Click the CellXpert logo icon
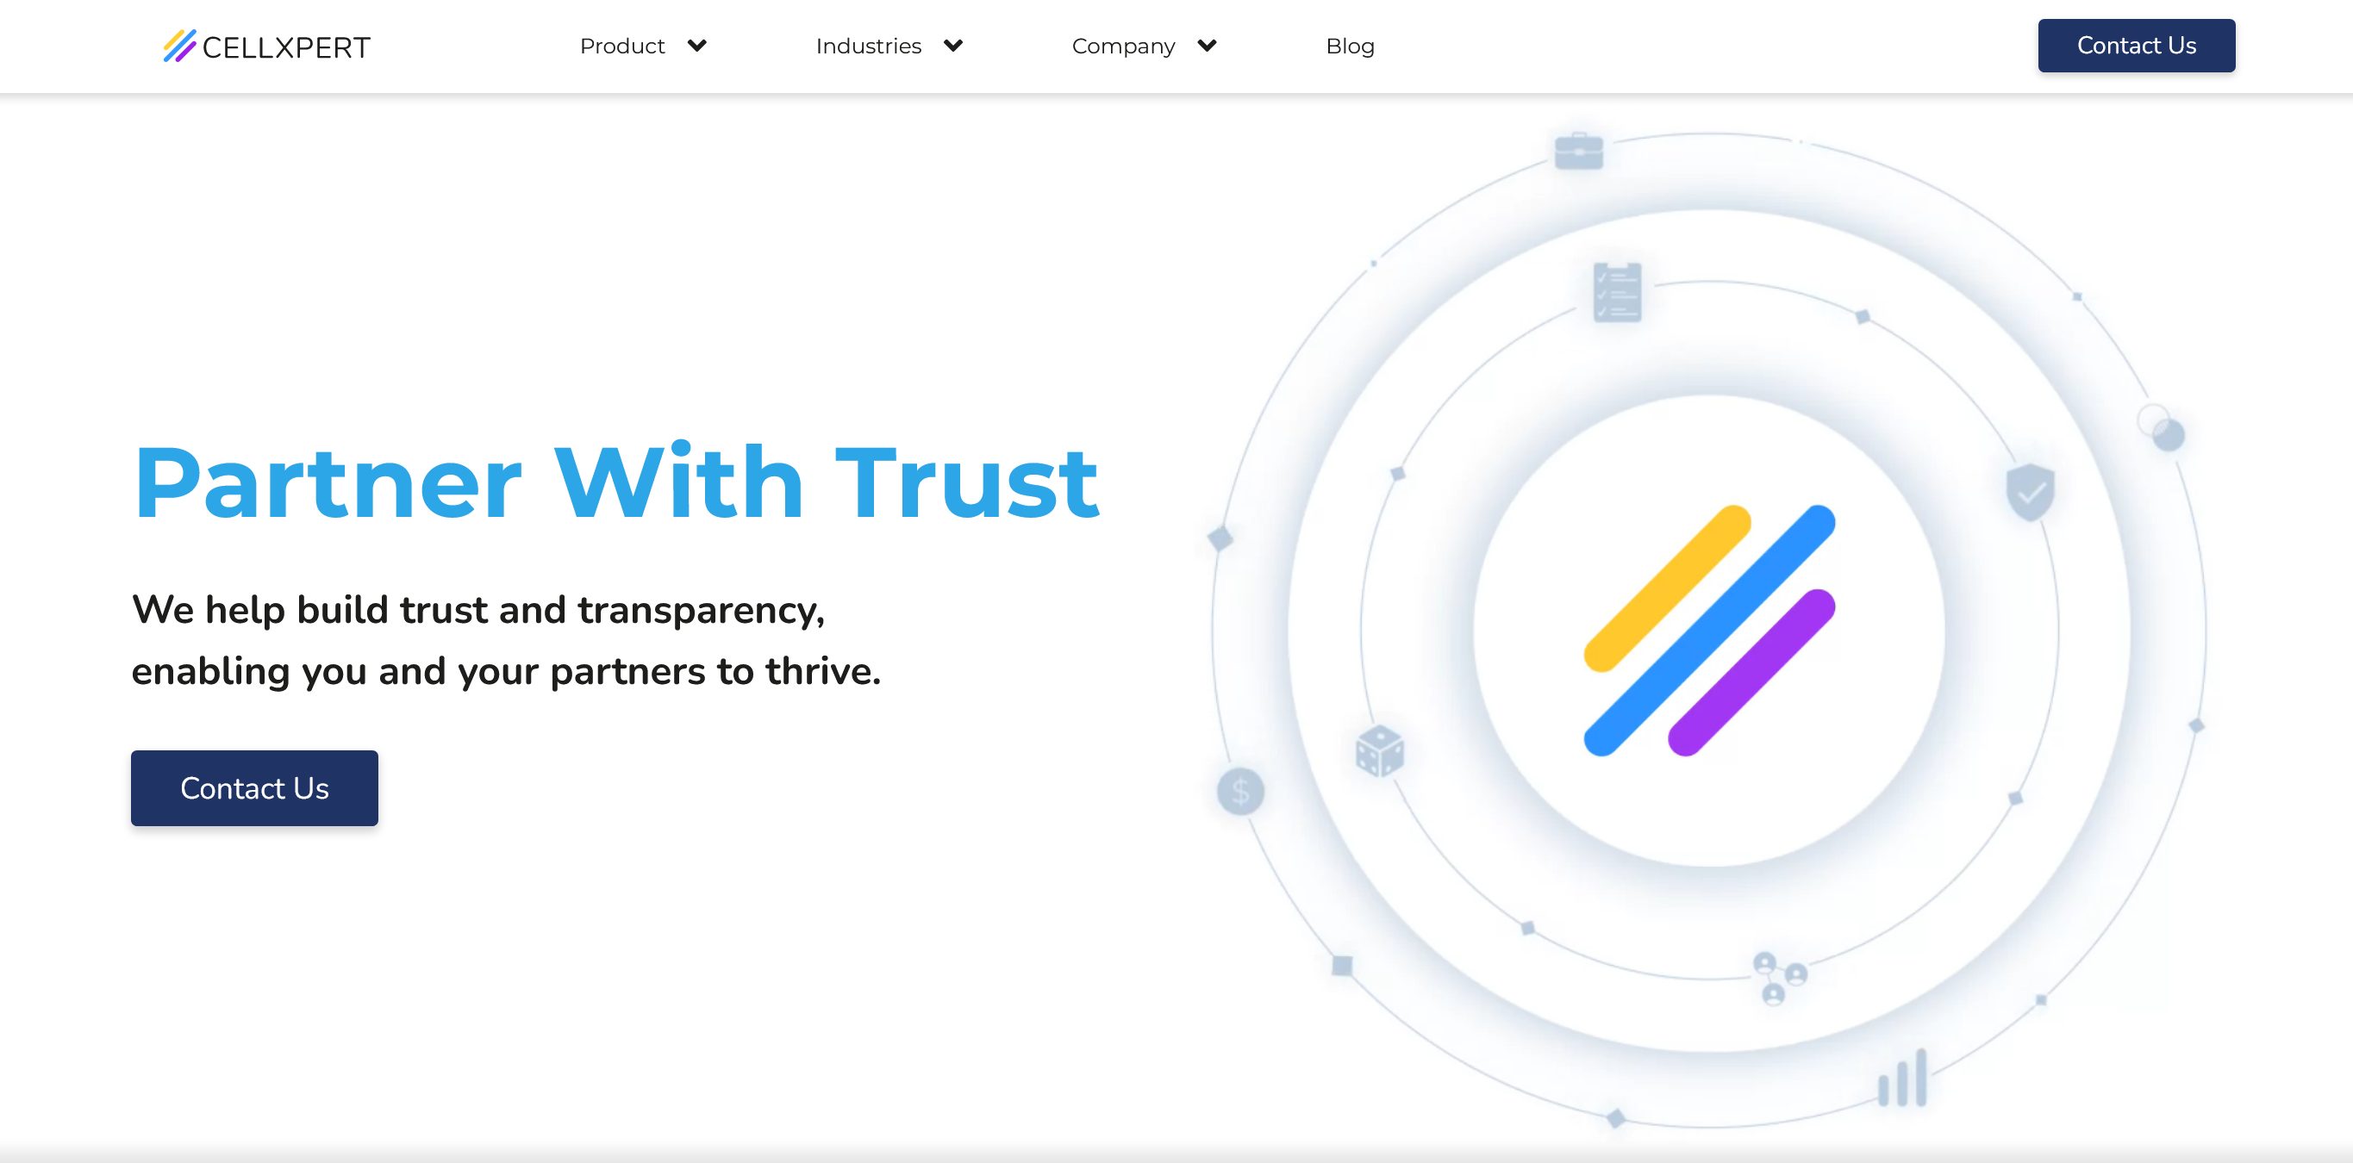 click(171, 45)
